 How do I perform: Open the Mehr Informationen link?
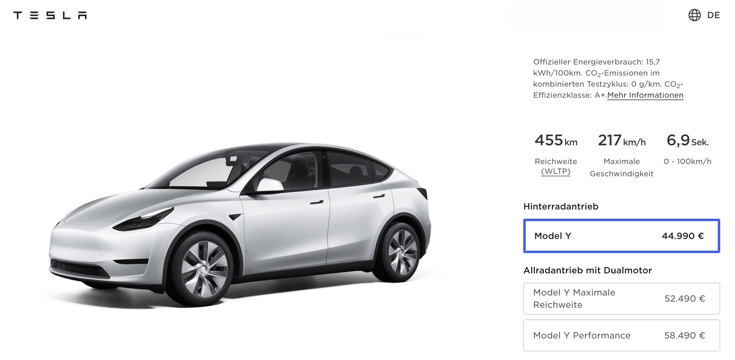[645, 95]
